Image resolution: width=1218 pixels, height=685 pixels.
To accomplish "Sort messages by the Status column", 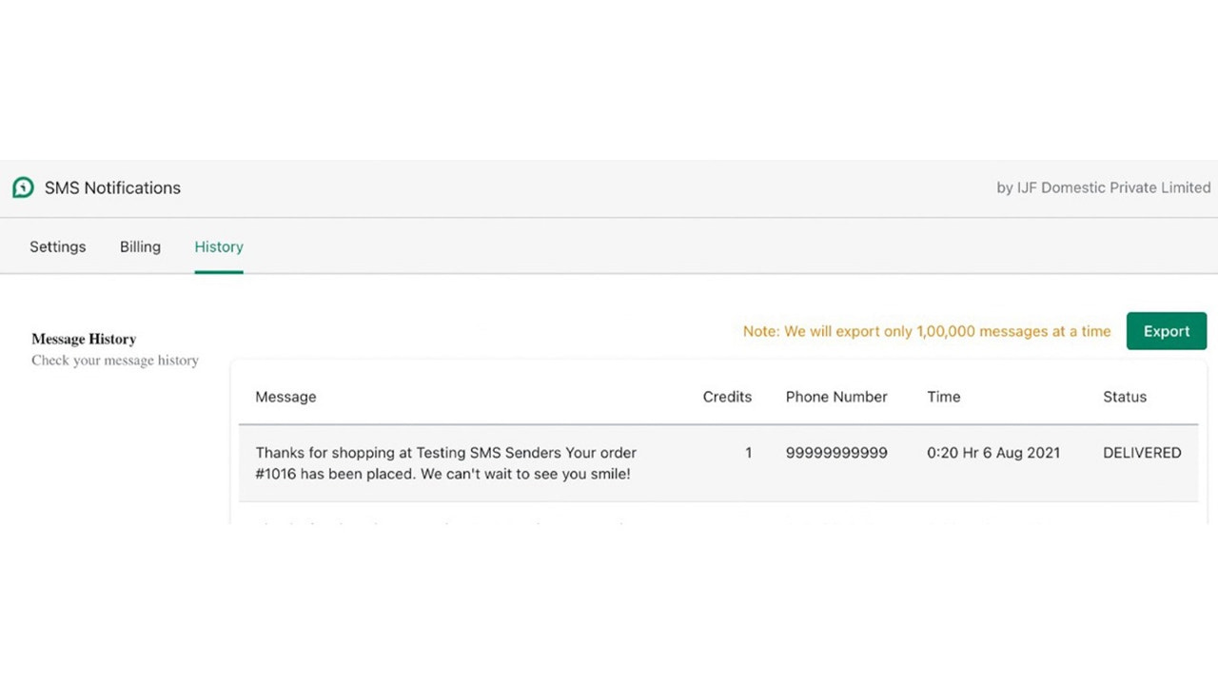I will tap(1124, 397).
